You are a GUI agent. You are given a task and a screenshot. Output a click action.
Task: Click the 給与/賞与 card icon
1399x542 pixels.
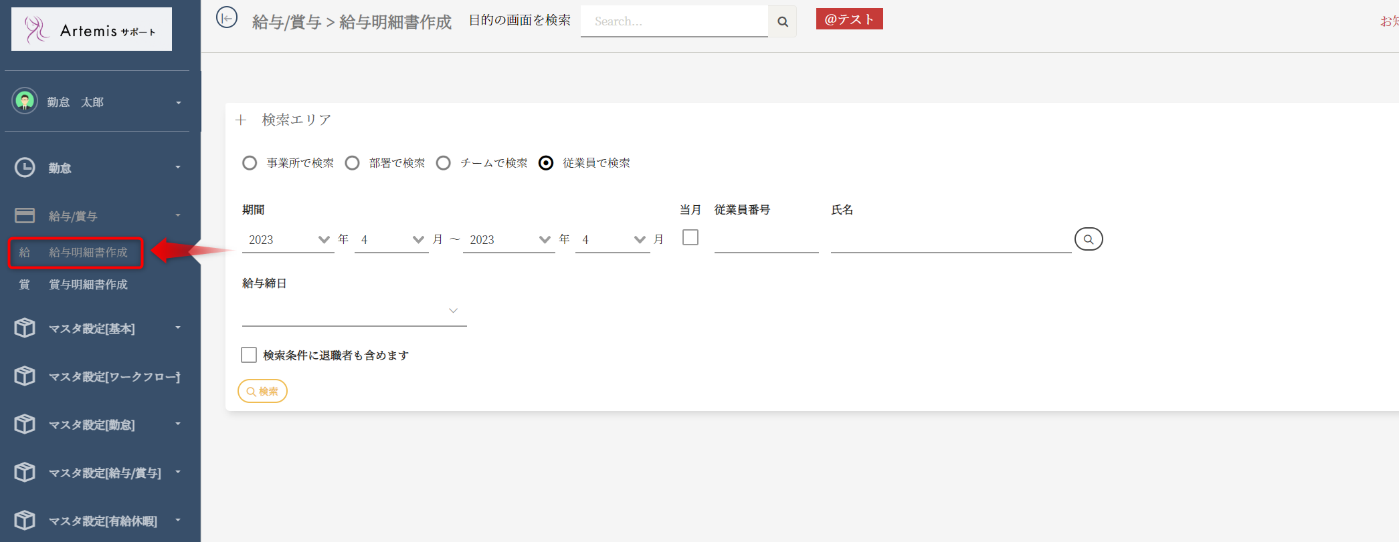[x=25, y=216]
